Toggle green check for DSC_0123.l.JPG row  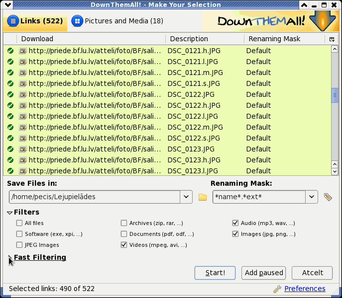tap(10, 171)
